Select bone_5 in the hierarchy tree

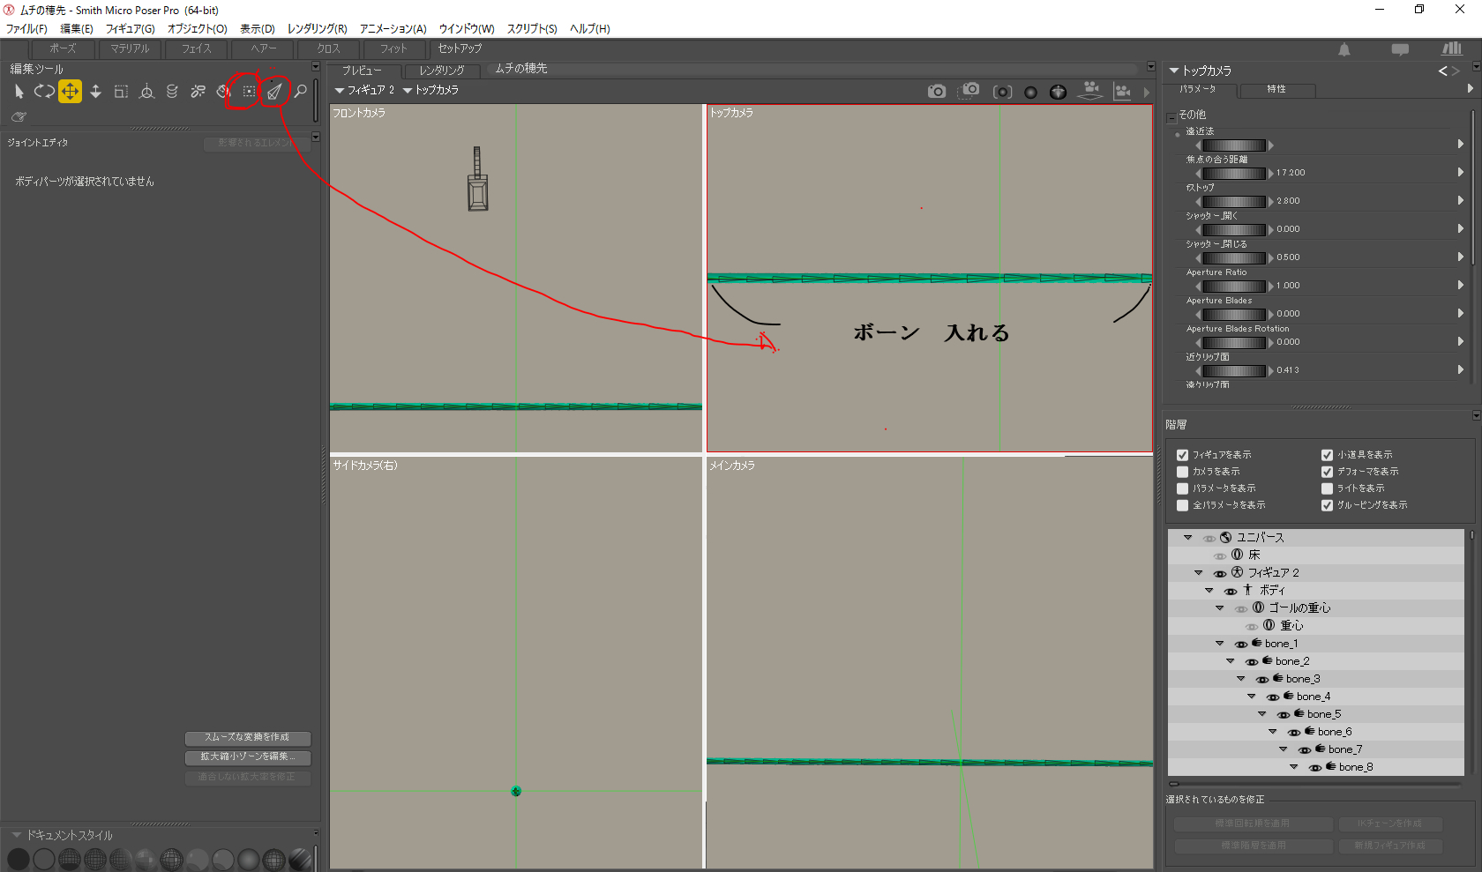(x=1323, y=714)
